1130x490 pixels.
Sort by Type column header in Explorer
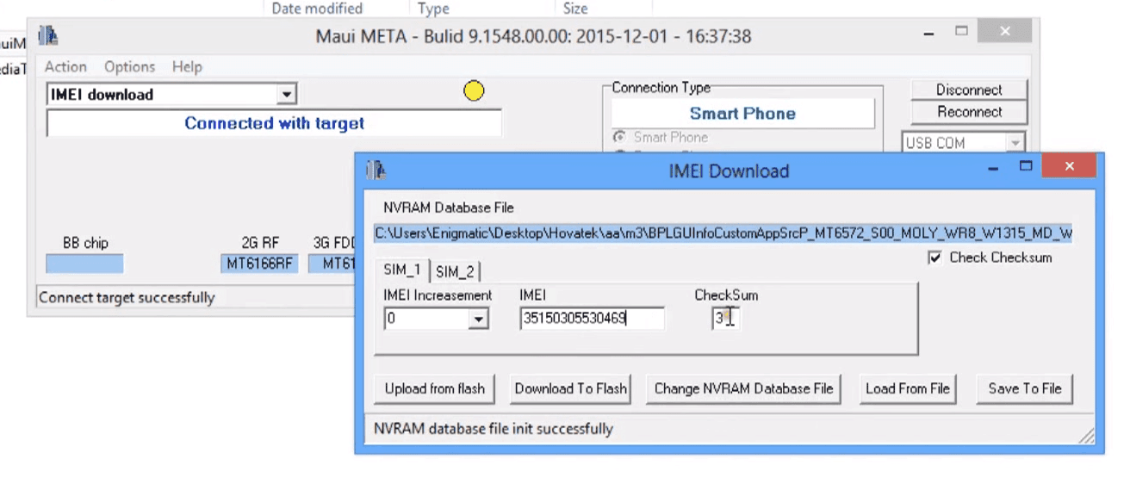[433, 9]
